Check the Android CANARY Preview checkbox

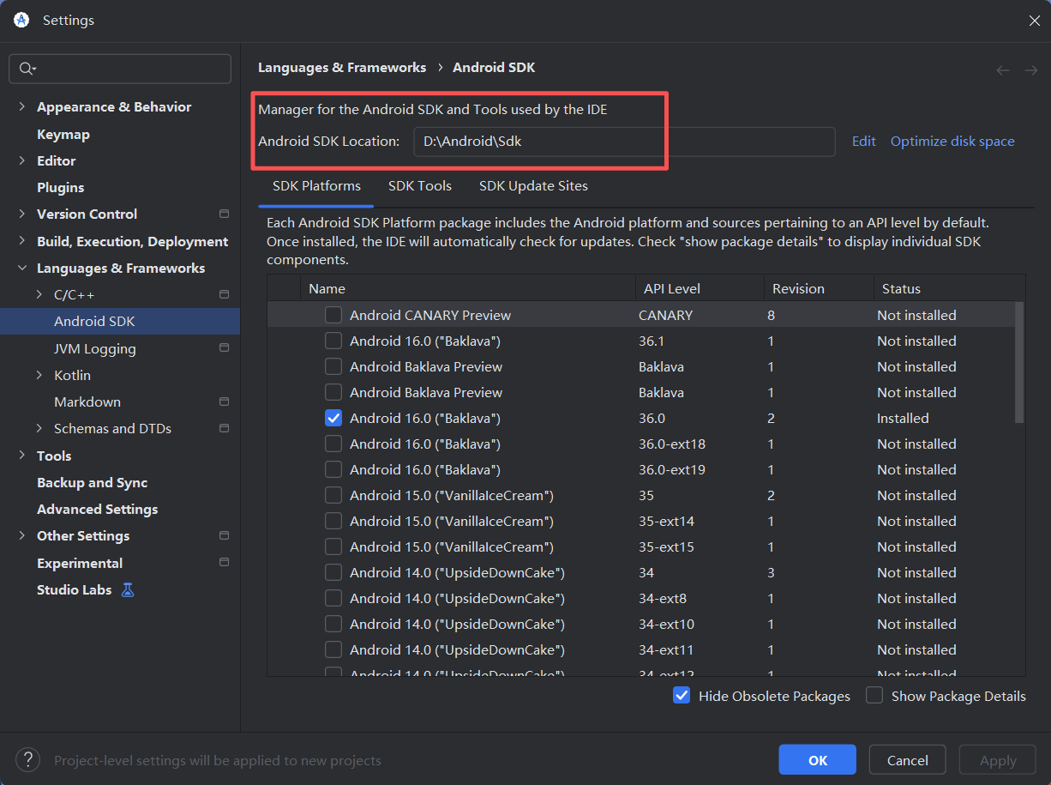coord(333,315)
